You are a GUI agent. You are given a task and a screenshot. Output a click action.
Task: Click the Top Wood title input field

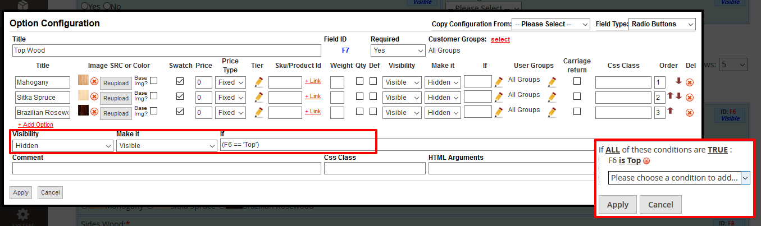click(x=166, y=50)
